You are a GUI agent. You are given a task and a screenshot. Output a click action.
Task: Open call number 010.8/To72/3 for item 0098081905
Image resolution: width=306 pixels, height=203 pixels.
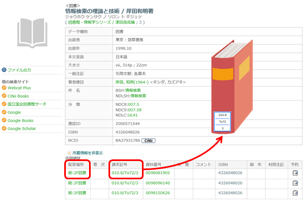[125, 173]
